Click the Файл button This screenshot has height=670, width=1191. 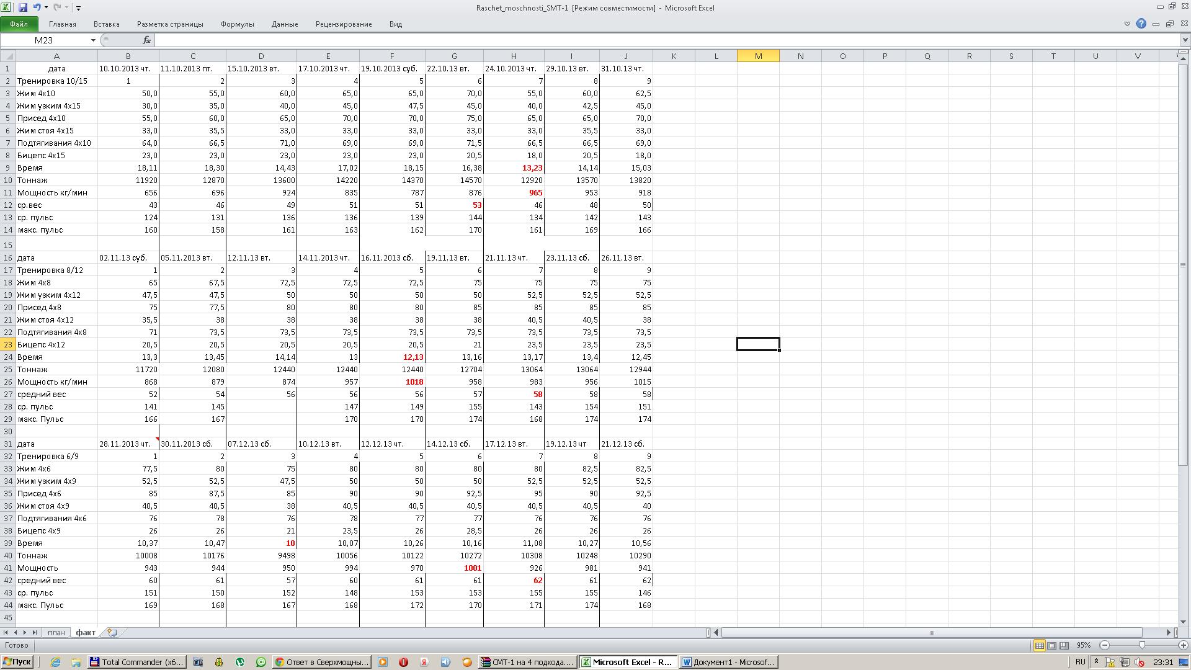point(19,24)
